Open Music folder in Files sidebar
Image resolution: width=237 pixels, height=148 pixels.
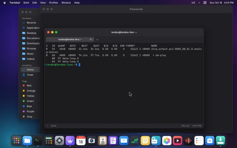pyautogui.click(x=30, y=54)
